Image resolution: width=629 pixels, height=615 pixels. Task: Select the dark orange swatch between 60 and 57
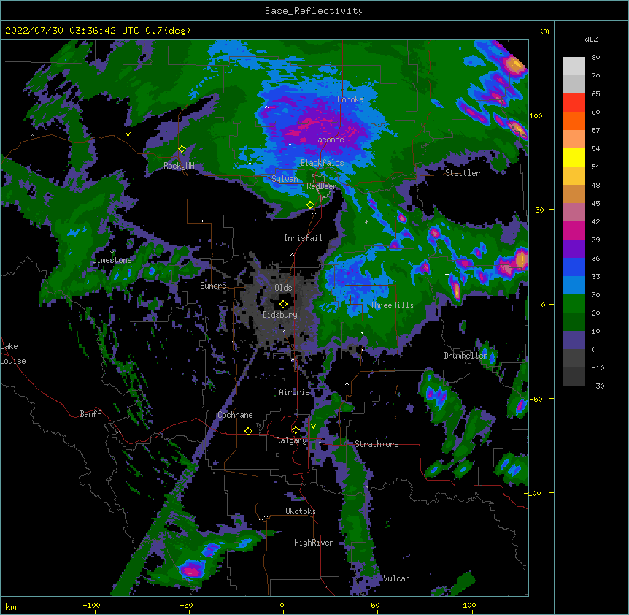(x=574, y=121)
